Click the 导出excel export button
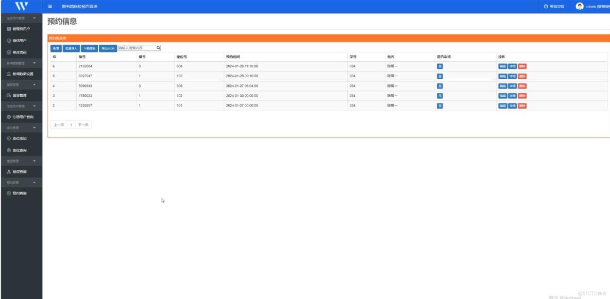Image resolution: width=610 pixels, height=299 pixels. pyautogui.click(x=108, y=48)
